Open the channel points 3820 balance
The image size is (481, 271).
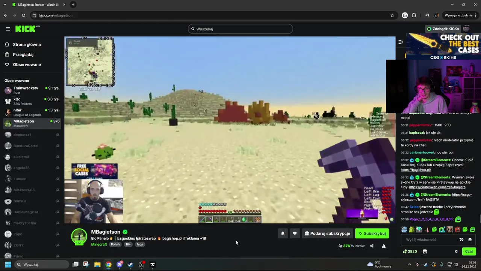coord(410,251)
